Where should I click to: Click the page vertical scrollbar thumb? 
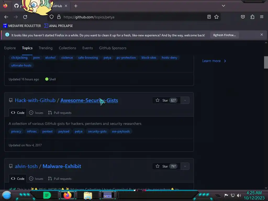pyautogui.click(x=266, y=62)
